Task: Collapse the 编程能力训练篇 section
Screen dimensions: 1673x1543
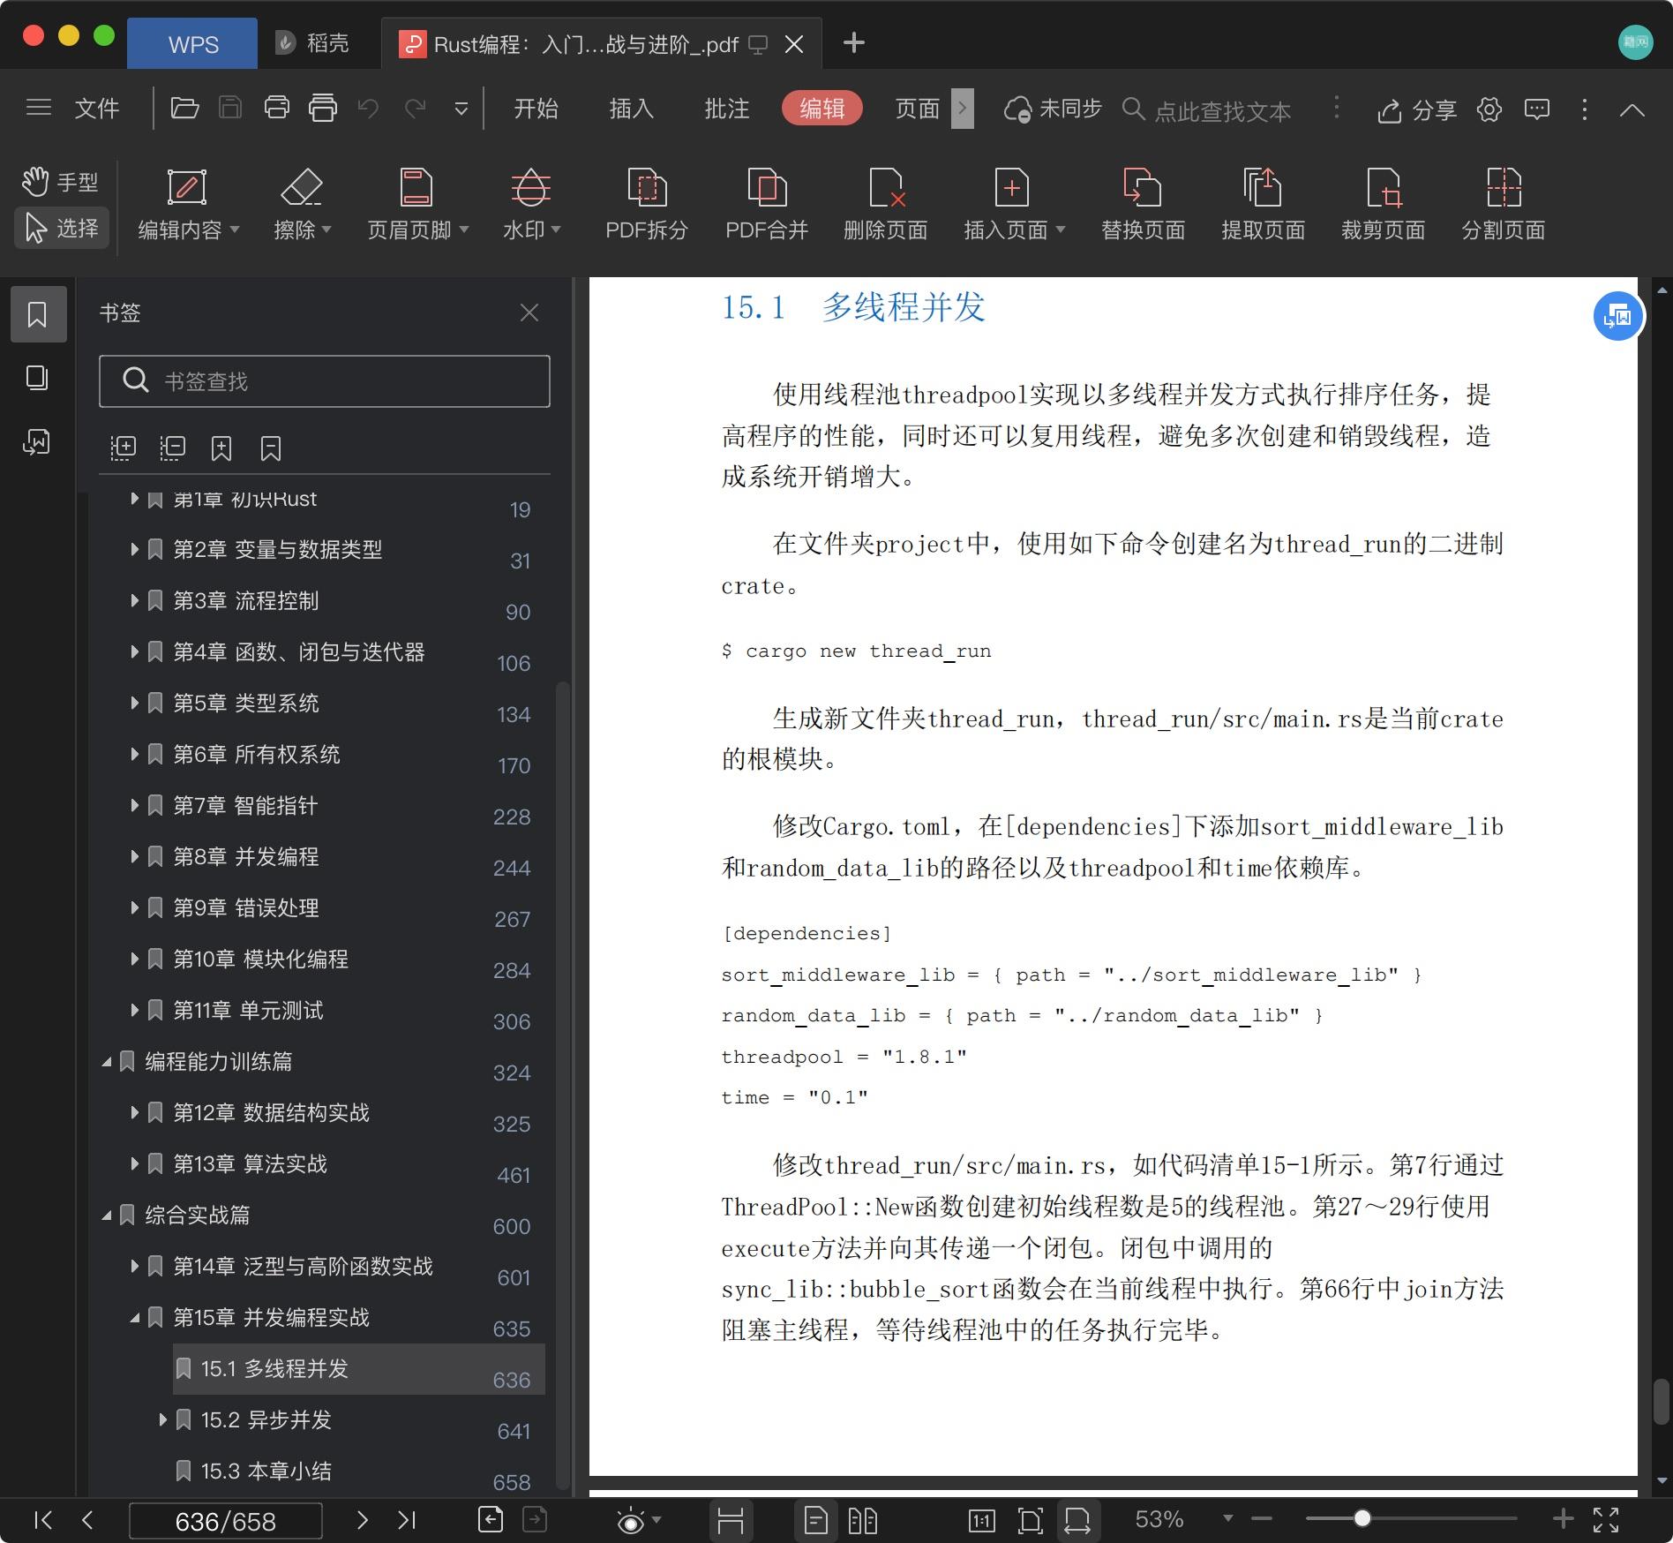Action: 107,1062
